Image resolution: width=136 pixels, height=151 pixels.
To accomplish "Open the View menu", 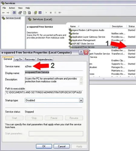I will click(x=20, y=8).
